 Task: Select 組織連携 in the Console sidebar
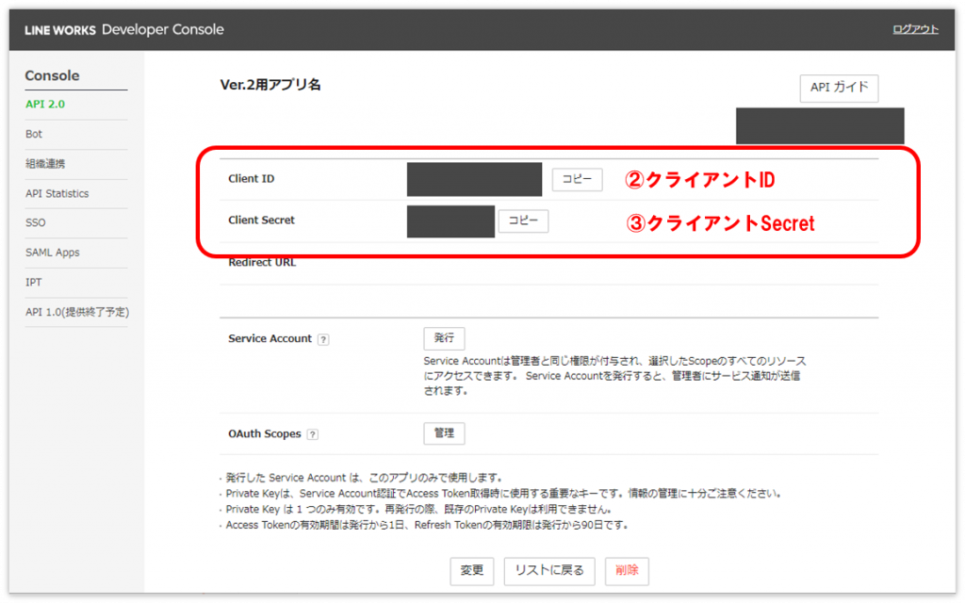[x=45, y=164]
